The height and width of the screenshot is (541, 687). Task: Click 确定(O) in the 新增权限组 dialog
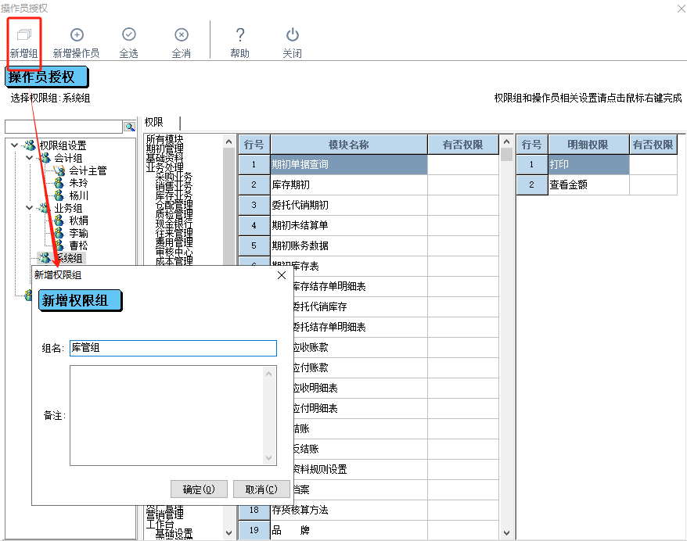199,489
